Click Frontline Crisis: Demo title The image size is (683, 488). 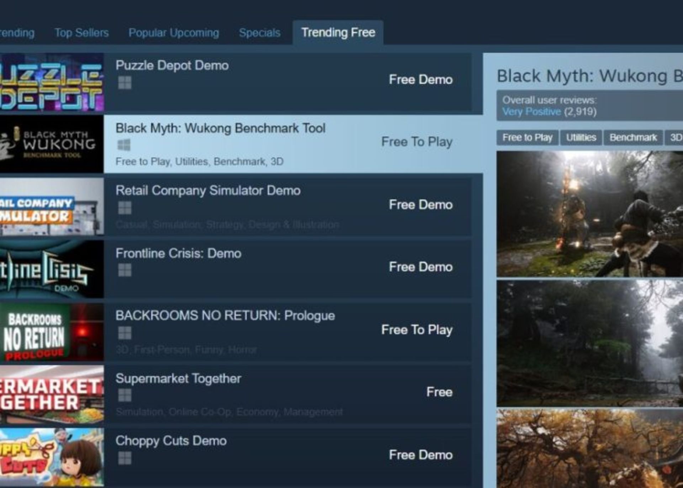(x=179, y=254)
